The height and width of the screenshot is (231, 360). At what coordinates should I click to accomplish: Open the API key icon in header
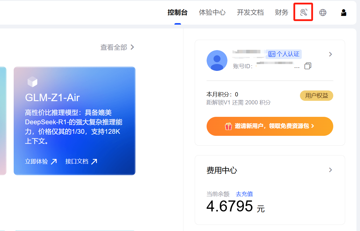303,12
